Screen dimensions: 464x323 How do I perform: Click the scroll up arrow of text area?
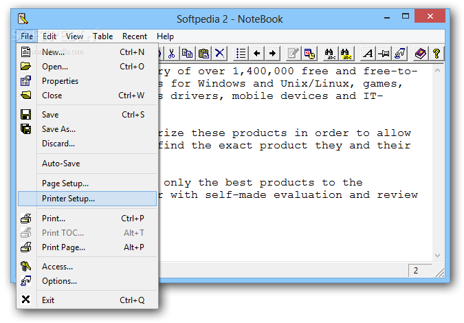[x=438, y=70]
